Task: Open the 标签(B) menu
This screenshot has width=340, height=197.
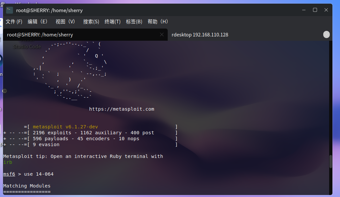Action: tap(134, 22)
